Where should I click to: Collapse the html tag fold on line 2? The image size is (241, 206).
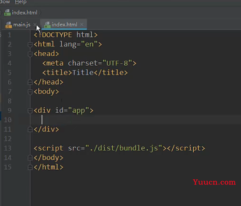coord(30,44)
